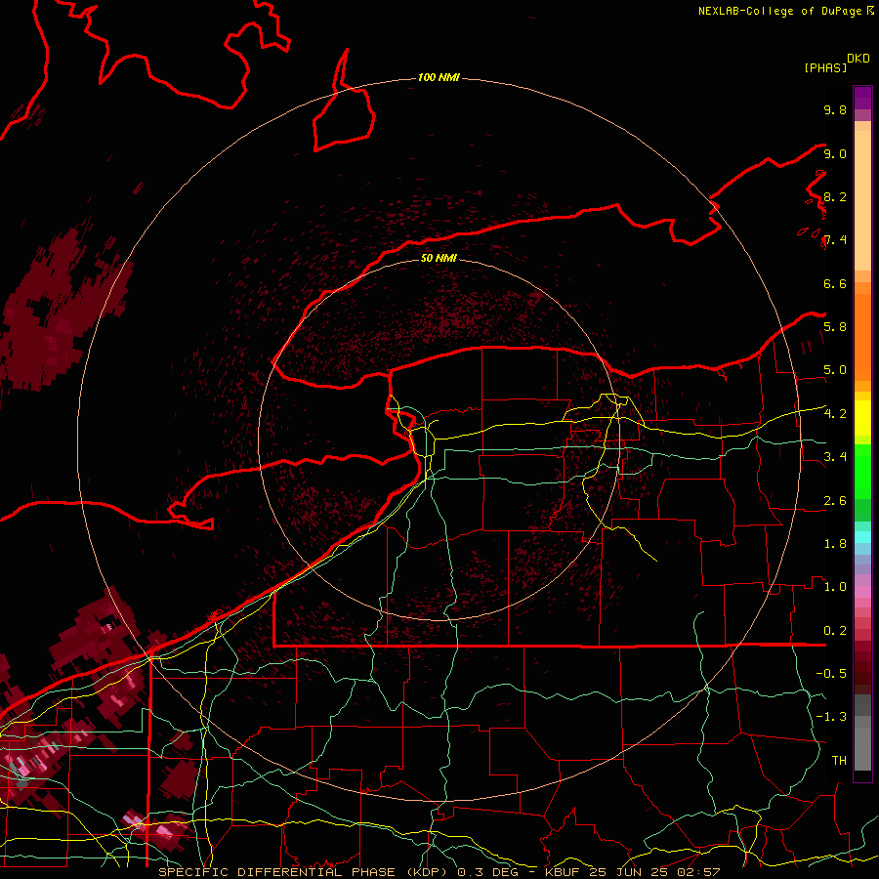
Task: Click the SPECIFIC DIFFERENTIAL PHASE (KDP) product title
Action: click(301, 872)
